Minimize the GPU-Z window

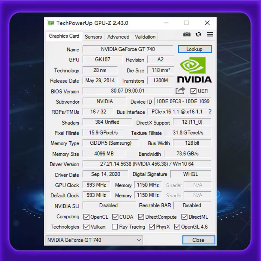[x=166, y=23]
